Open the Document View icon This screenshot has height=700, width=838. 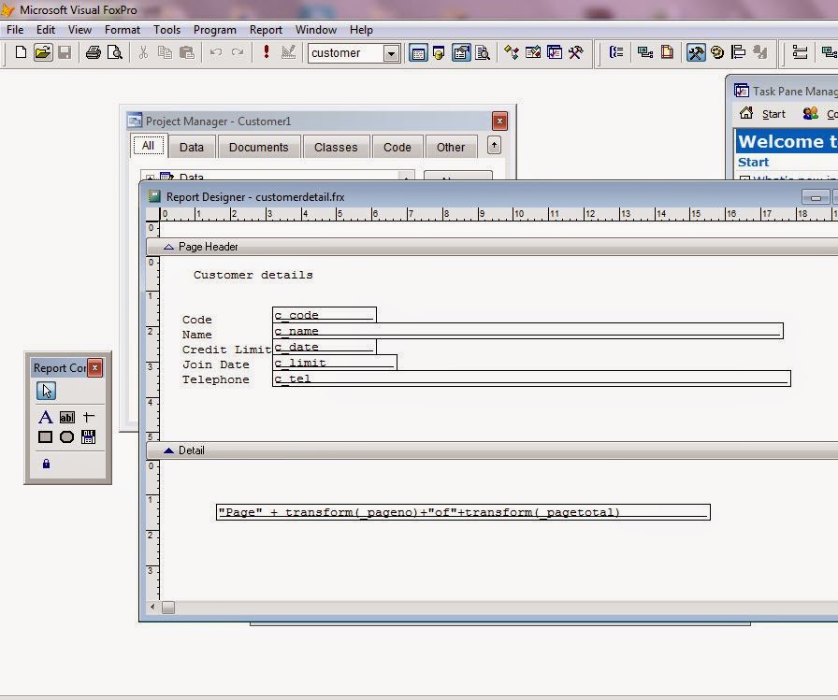tap(483, 52)
